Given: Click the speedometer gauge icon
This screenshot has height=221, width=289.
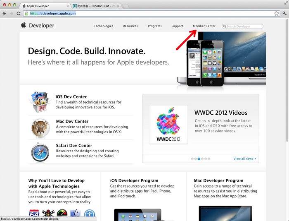Looking at the screenshot, I should [x=62, y=213].
